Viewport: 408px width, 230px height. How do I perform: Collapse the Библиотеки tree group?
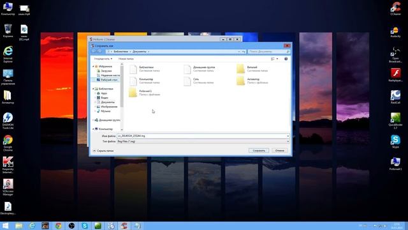click(93, 89)
